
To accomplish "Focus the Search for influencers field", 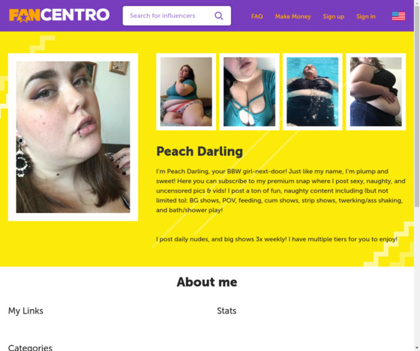I will click(x=177, y=16).
